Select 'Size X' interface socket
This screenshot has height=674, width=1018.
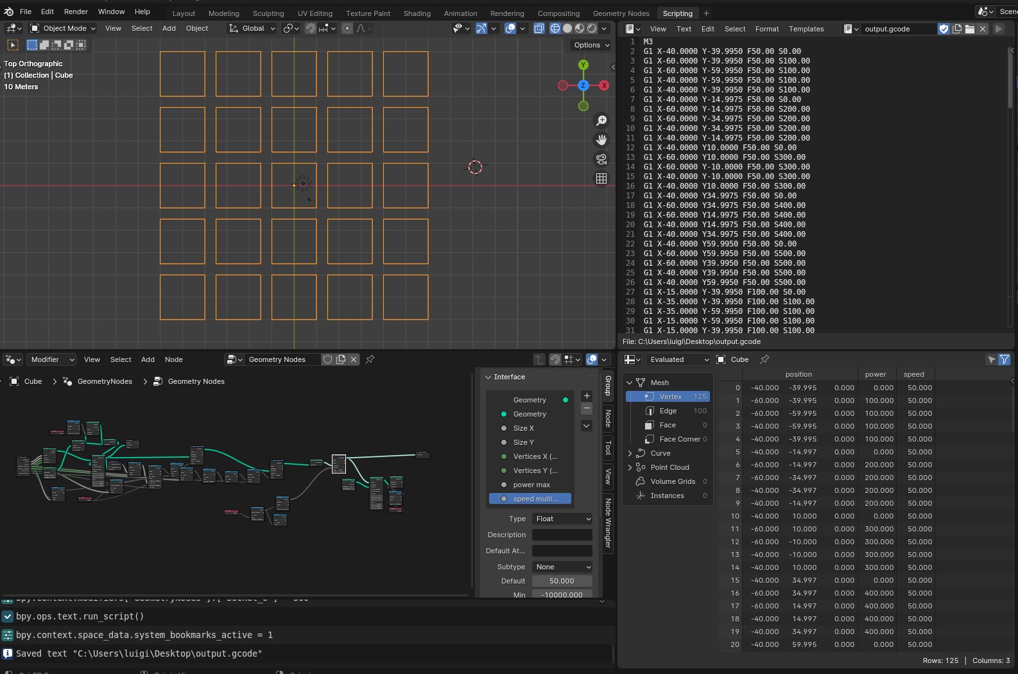[530, 428]
